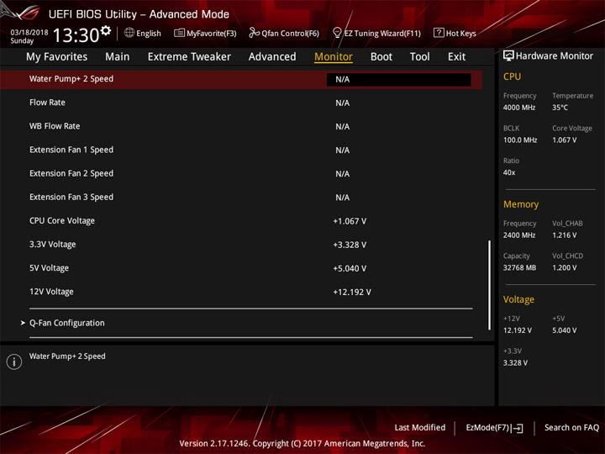Select the 3.3V Voltage row
The image size is (605, 454).
pos(241,245)
